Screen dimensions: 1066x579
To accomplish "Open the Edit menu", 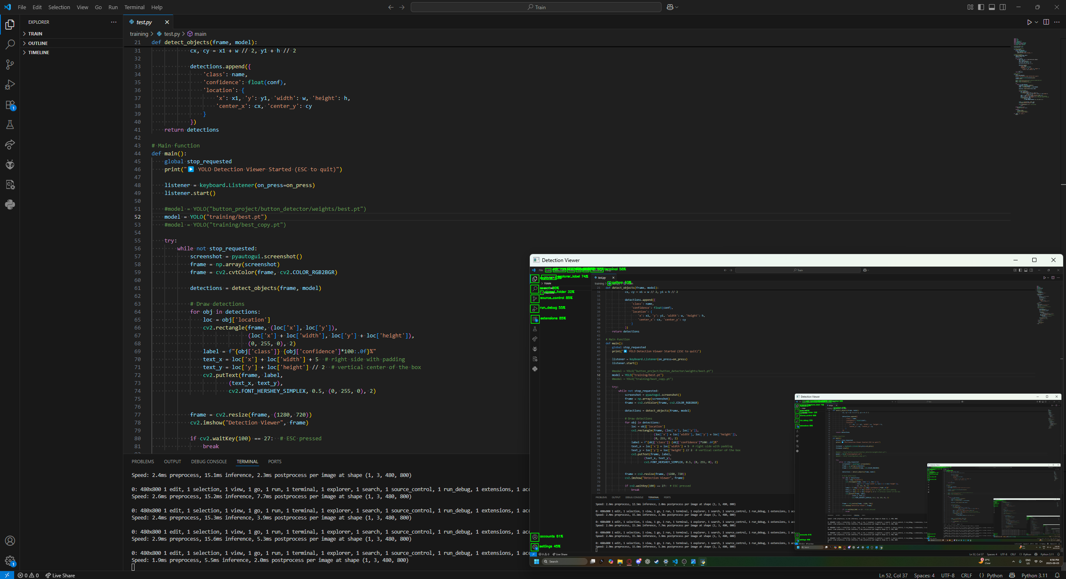I will click(37, 7).
